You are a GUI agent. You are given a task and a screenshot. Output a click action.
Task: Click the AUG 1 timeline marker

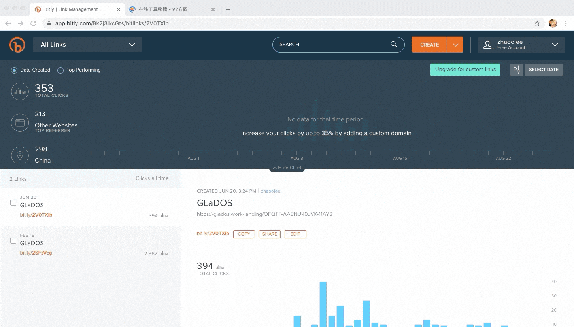coord(193,158)
